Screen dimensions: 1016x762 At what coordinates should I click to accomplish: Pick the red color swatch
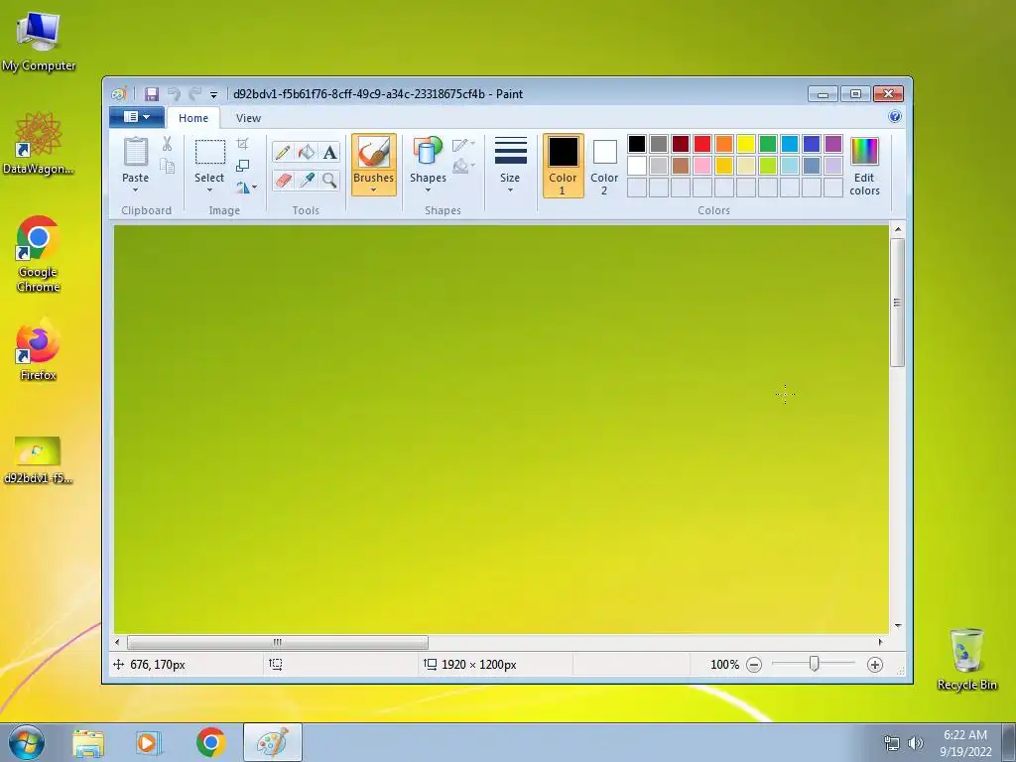[x=702, y=144]
